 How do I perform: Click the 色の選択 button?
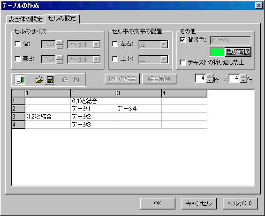tap(238, 52)
